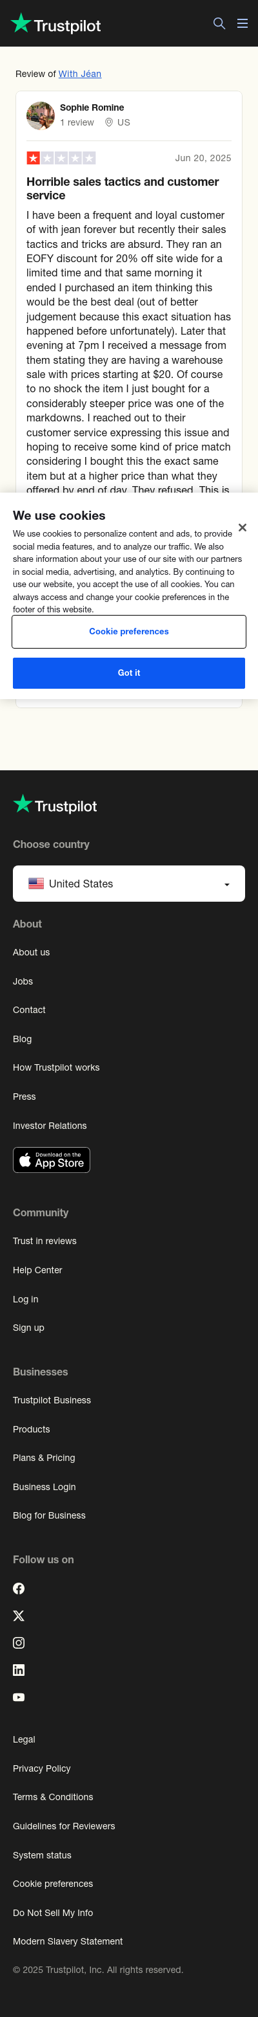
Task: Open the Help Center footer link
Action: point(37,1269)
